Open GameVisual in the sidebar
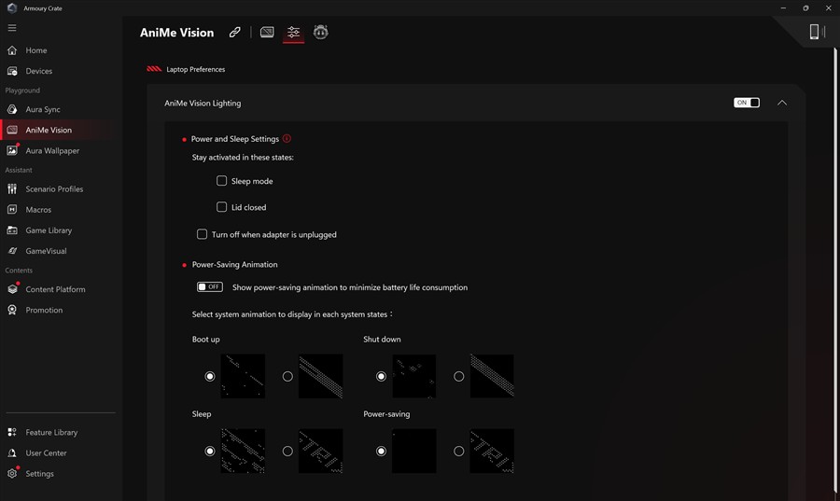Viewport: 840px width, 501px height. click(x=46, y=251)
